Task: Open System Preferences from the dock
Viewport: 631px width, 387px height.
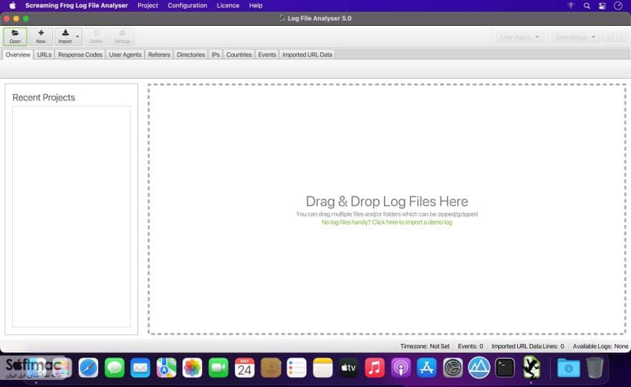Action: tap(453, 368)
